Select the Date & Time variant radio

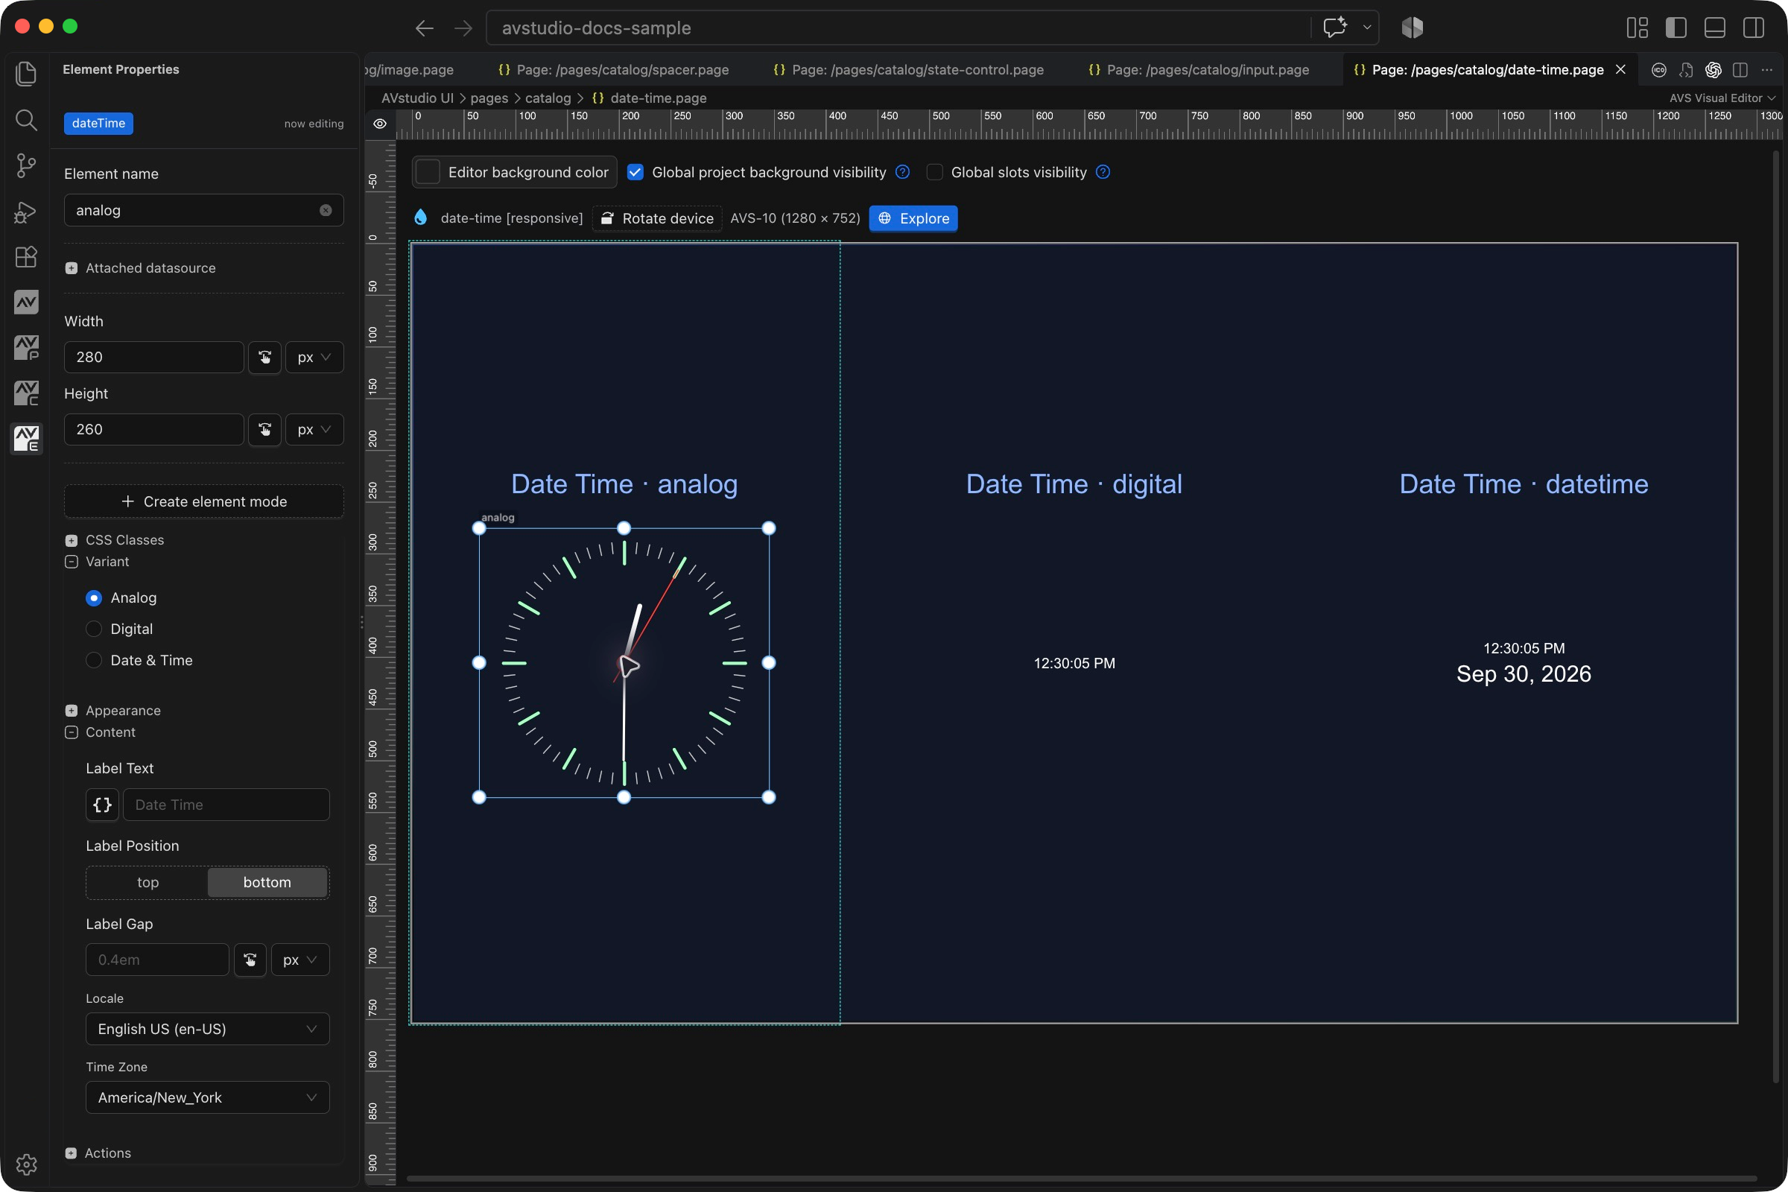pos(94,661)
